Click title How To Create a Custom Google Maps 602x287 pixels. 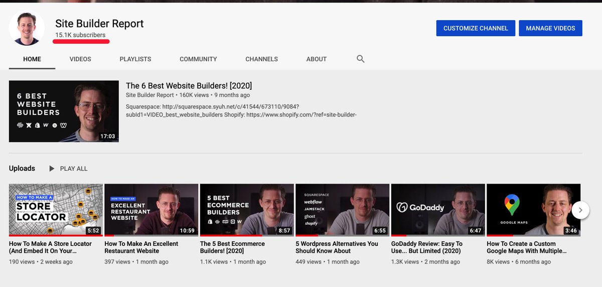(x=527, y=247)
